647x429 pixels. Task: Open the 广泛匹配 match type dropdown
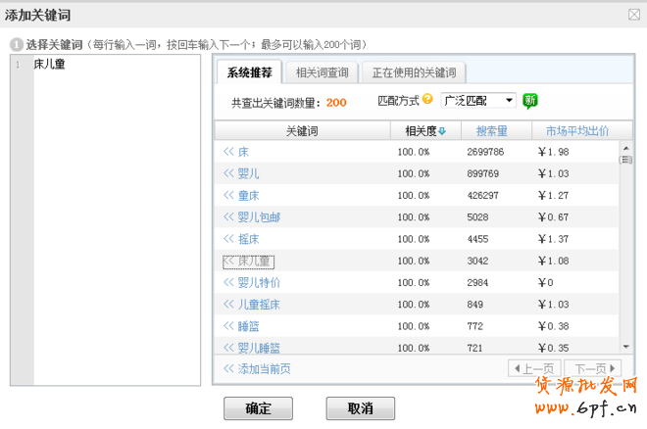pyautogui.click(x=477, y=101)
